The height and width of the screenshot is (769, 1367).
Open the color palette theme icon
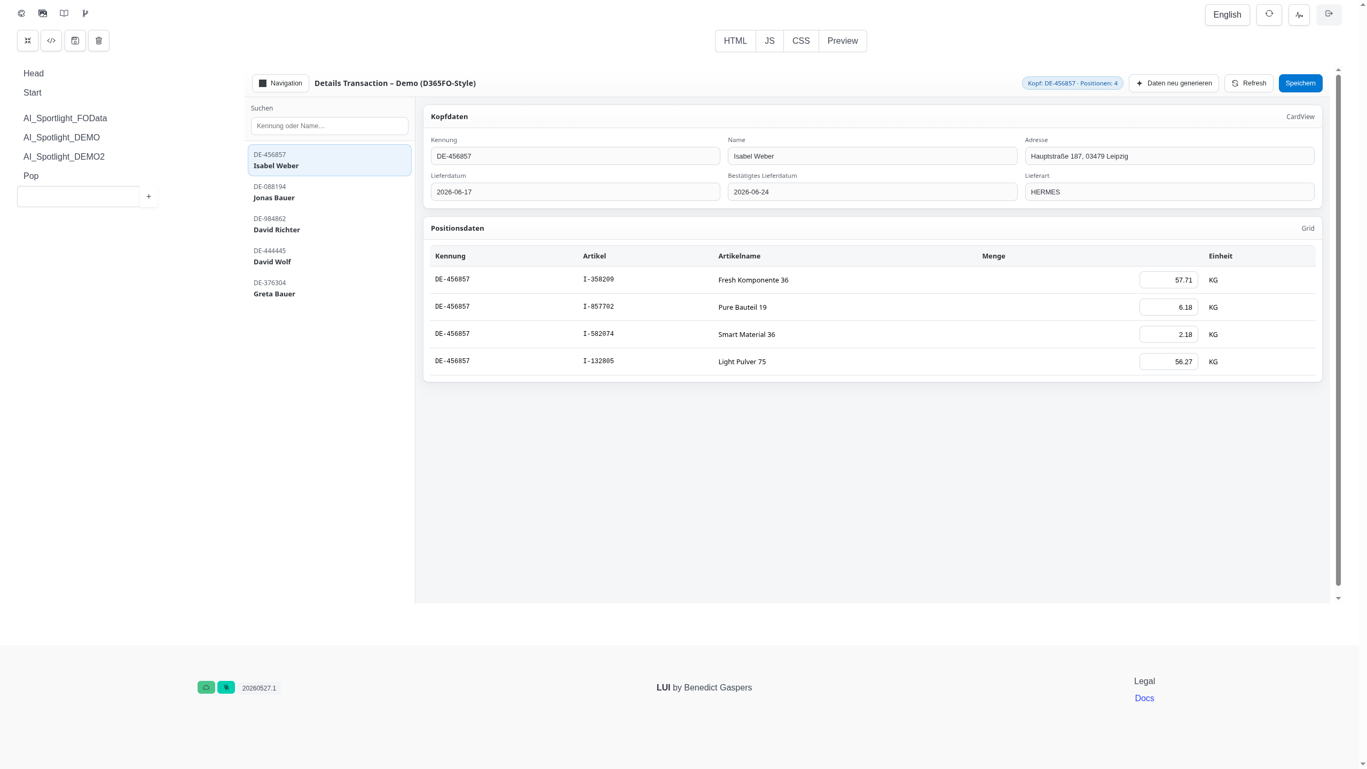click(x=21, y=13)
